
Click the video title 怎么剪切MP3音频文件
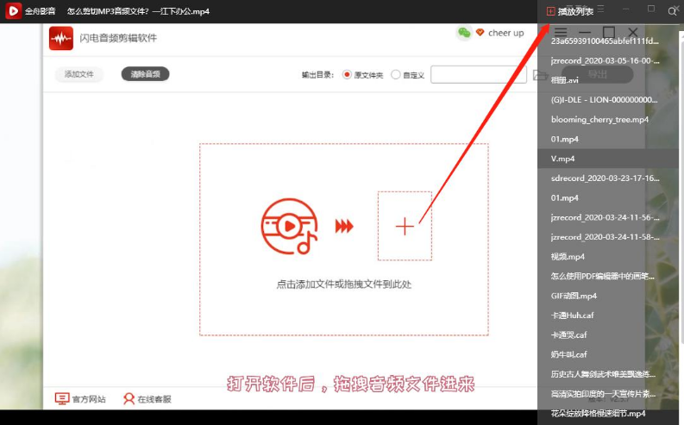pyautogui.click(x=138, y=11)
